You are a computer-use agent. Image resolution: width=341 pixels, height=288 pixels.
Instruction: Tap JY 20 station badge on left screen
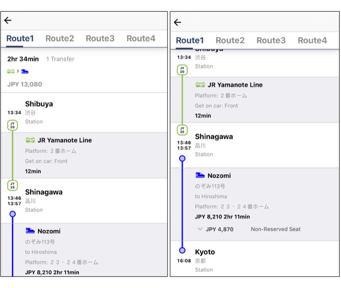[12, 125]
